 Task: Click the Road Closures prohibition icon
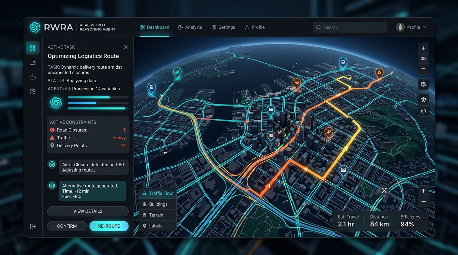pos(52,130)
